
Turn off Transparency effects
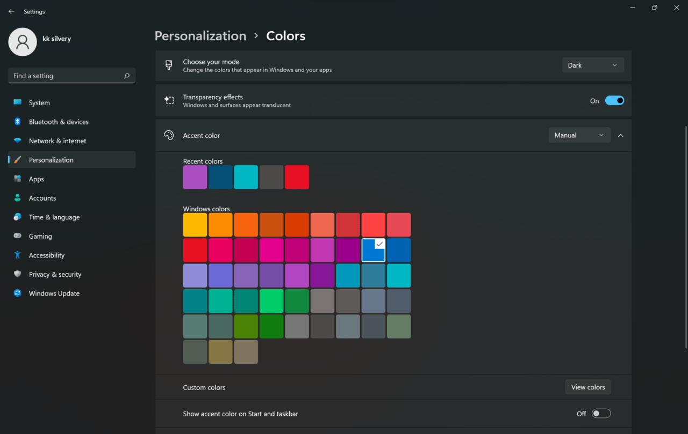[x=614, y=100]
